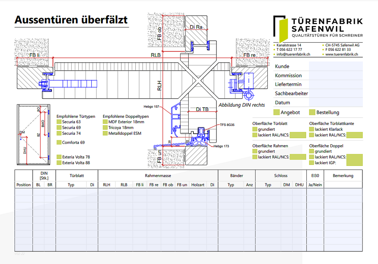
Task: Open the info@tuerenfabrik.ch email link
Action: tap(294, 54)
